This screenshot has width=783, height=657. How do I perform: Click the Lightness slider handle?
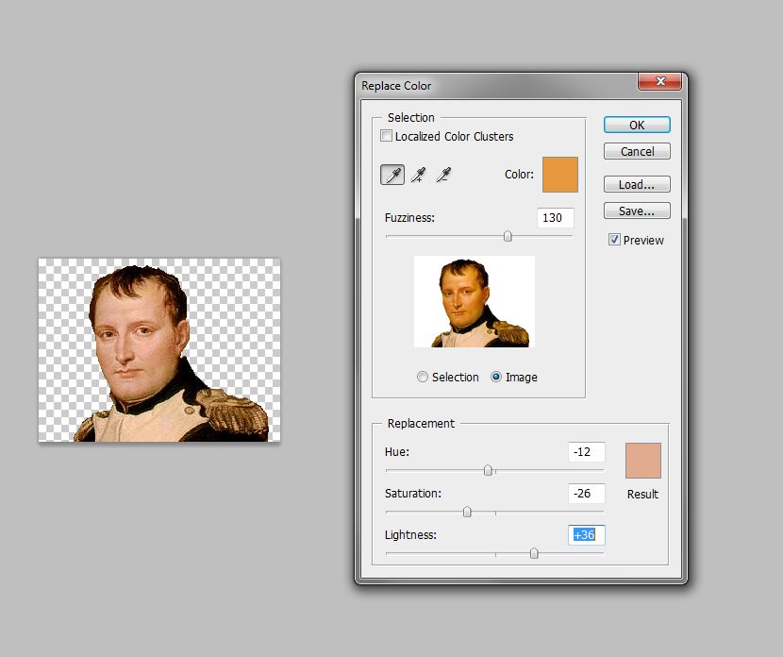point(534,553)
